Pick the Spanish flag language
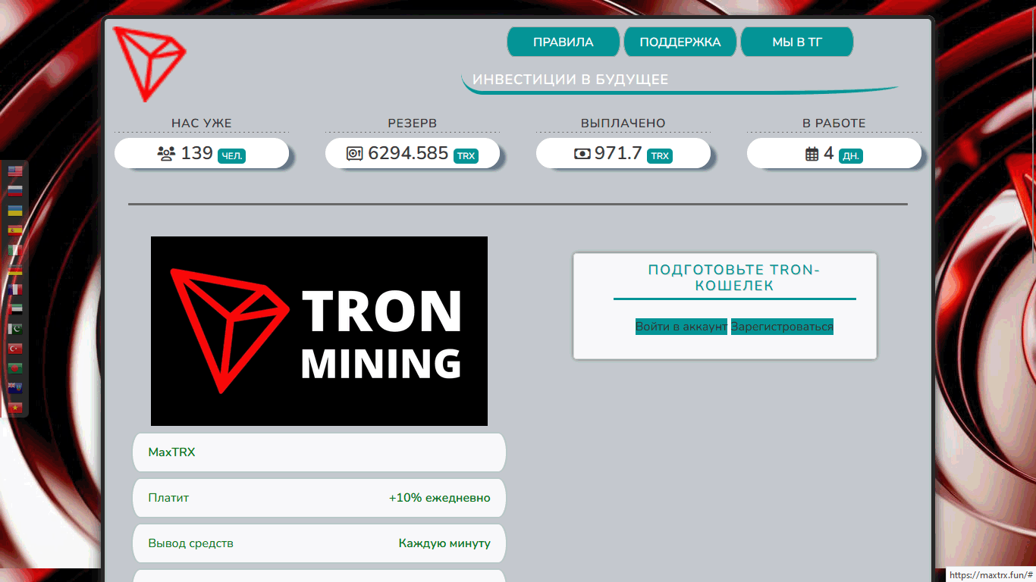The image size is (1036, 582). click(x=15, y=230)
